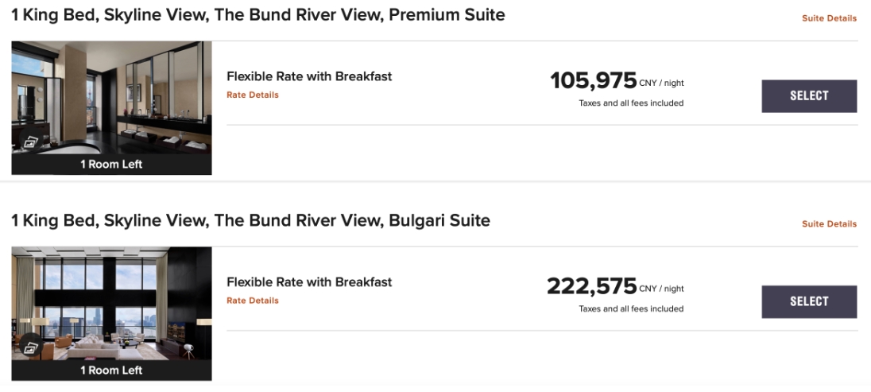View Rate Details under Bulgari Suite rate
The height and width of the screenshot is (392, 871).
253,301
